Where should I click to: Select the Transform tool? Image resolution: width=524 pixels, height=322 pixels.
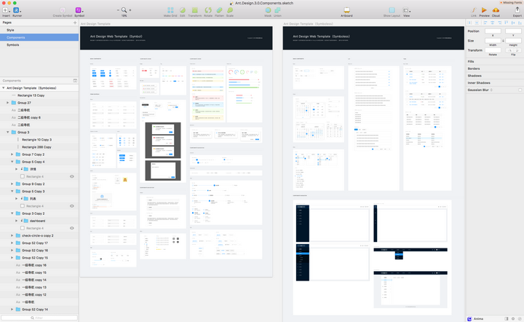(194, 10)
